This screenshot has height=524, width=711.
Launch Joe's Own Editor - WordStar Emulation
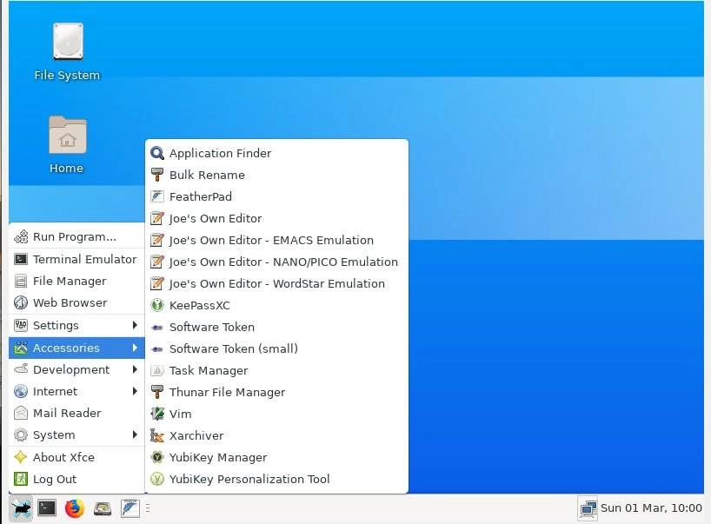click(x=276, y=284)
